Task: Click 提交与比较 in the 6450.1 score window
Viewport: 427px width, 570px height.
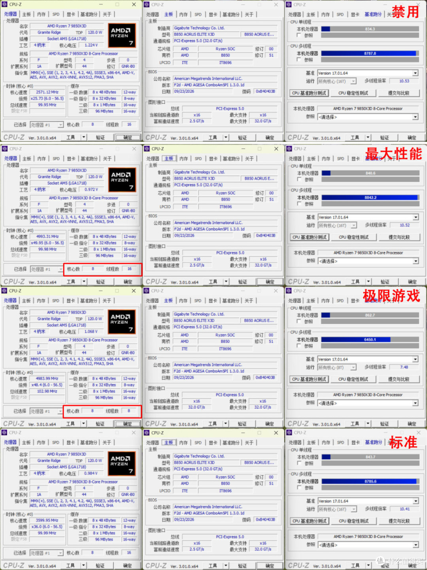Action: 399,379
